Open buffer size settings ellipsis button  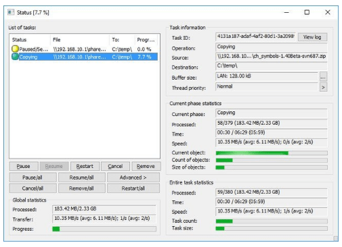point(323,77)
